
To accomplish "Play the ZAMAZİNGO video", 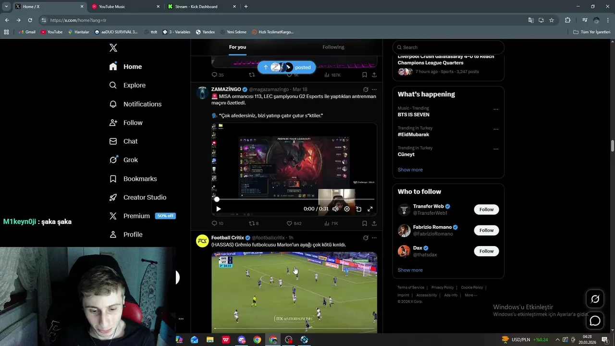I will point(219,209).
